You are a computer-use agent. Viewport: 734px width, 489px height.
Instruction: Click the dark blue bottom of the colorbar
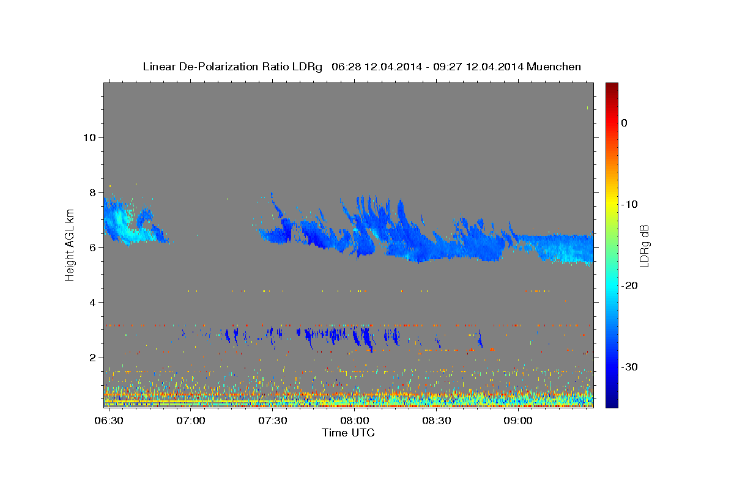pos(612,402)
